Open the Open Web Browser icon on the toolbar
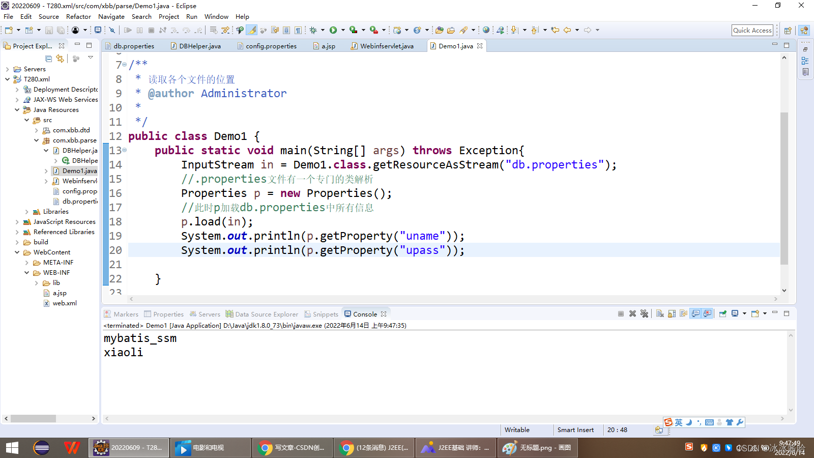Image resolution: width=814 pixels, height=458 pixels. coord(486,30)
